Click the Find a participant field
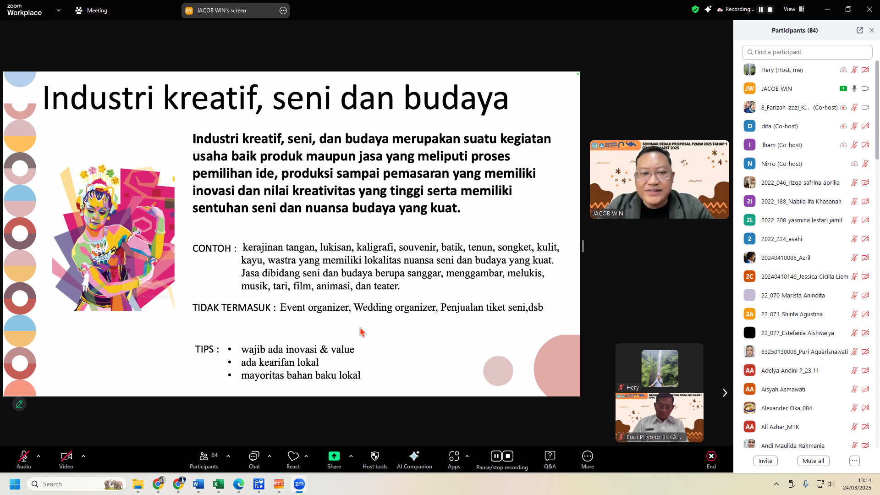This screenshot has width=880, height=495. tap(807, 52)
